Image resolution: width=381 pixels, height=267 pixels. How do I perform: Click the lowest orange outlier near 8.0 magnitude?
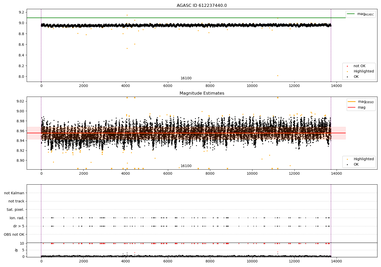278,76
